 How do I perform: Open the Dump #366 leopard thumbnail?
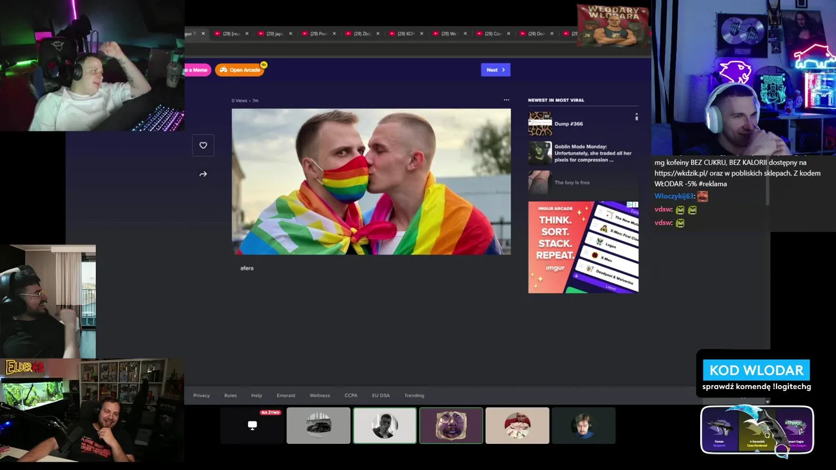(x=540, y=123)
